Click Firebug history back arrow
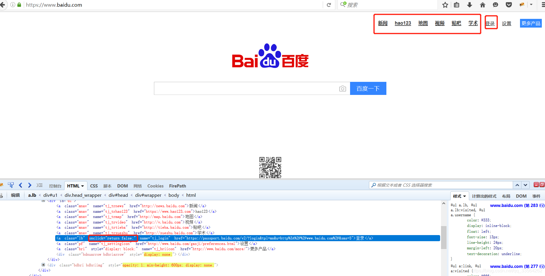 (20, 185)
